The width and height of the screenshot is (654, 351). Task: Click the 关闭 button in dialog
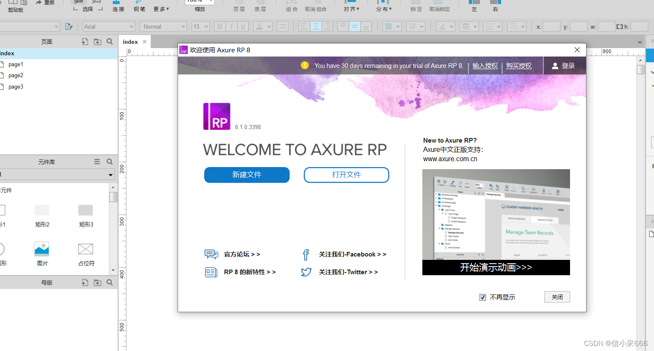tap(557, 297)
